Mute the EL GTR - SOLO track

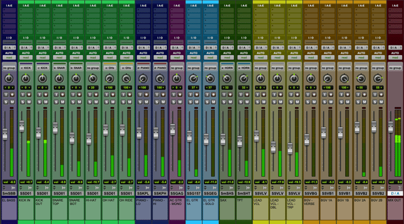214,102
